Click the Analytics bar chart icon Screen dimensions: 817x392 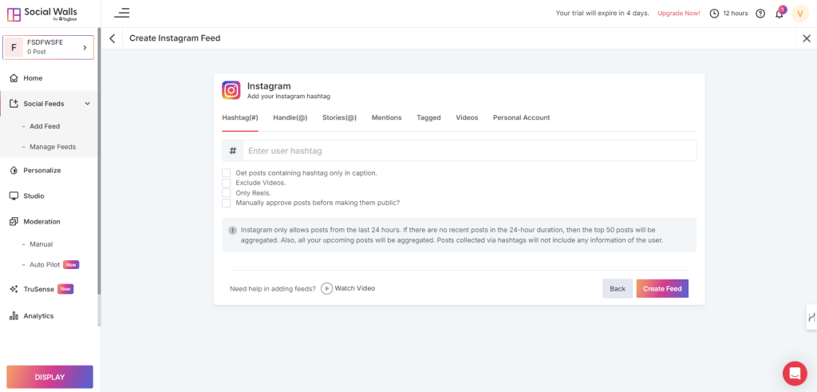click(14, 316)
